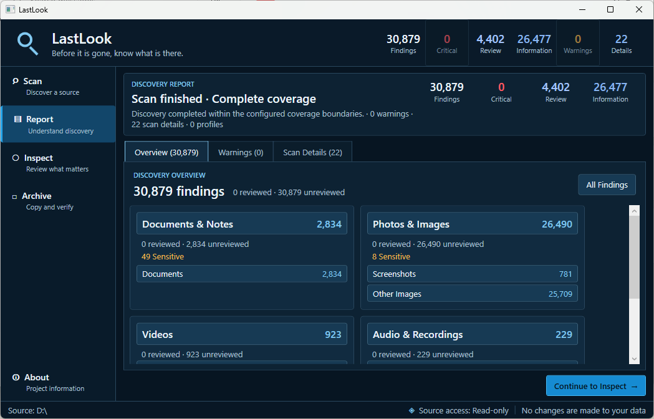
Task: Click the header Critical count tile
Action: click(447, 44)
